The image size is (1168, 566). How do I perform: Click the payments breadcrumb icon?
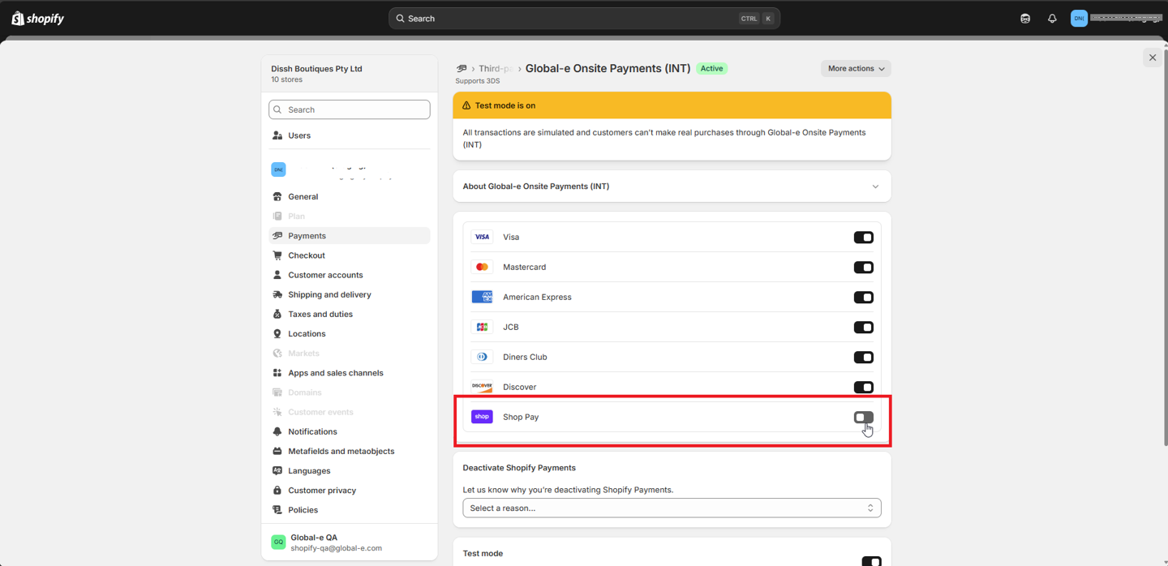click(462, 69)
